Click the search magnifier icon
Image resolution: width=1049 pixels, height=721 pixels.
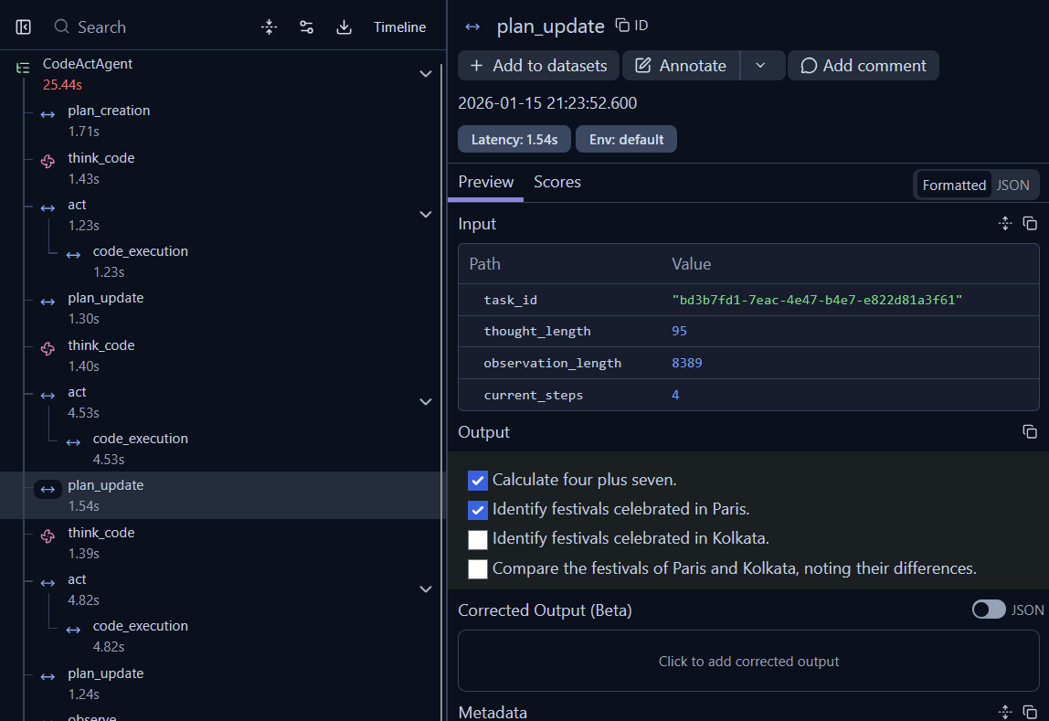[x=61, y=27]
